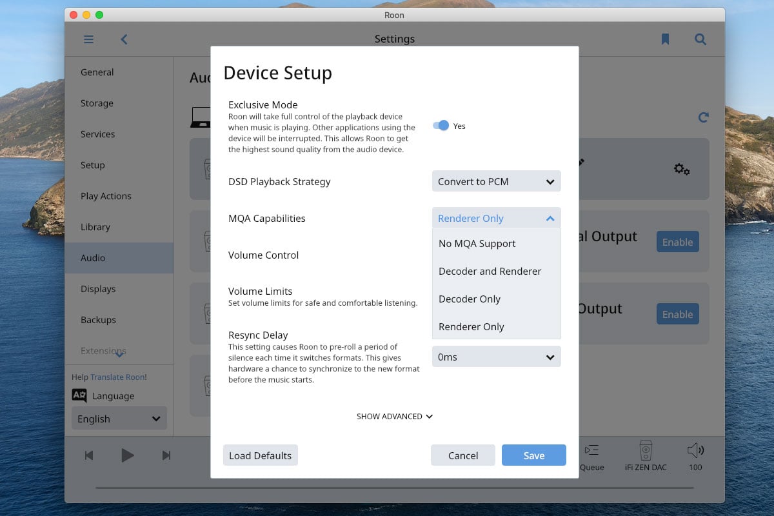Viewport: 774px width, 516px height.
Task: Open the English language dropdown
Action: click(x=119, y=418)
